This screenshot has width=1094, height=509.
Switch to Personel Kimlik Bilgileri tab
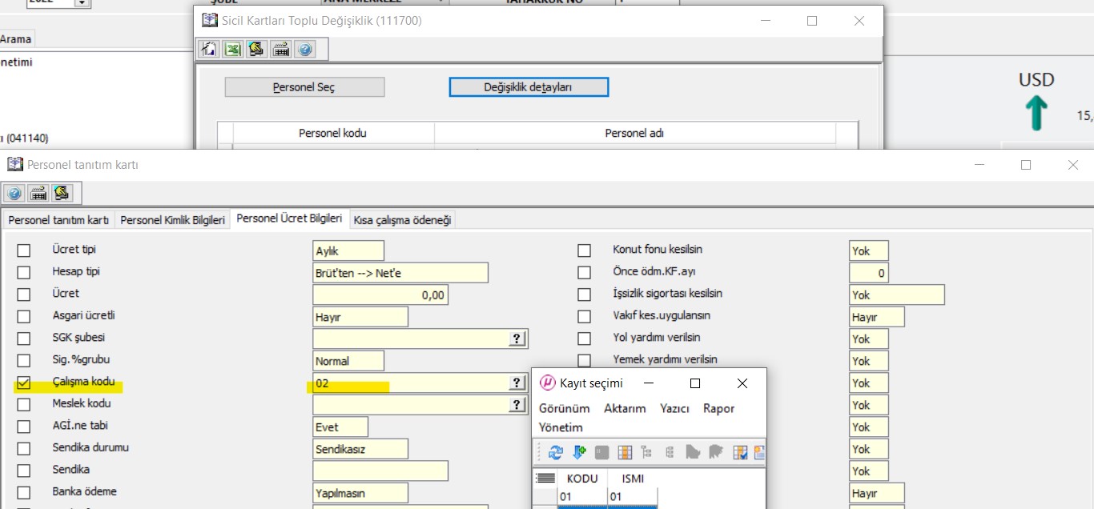pyautogui.click(x=172, y=220)
